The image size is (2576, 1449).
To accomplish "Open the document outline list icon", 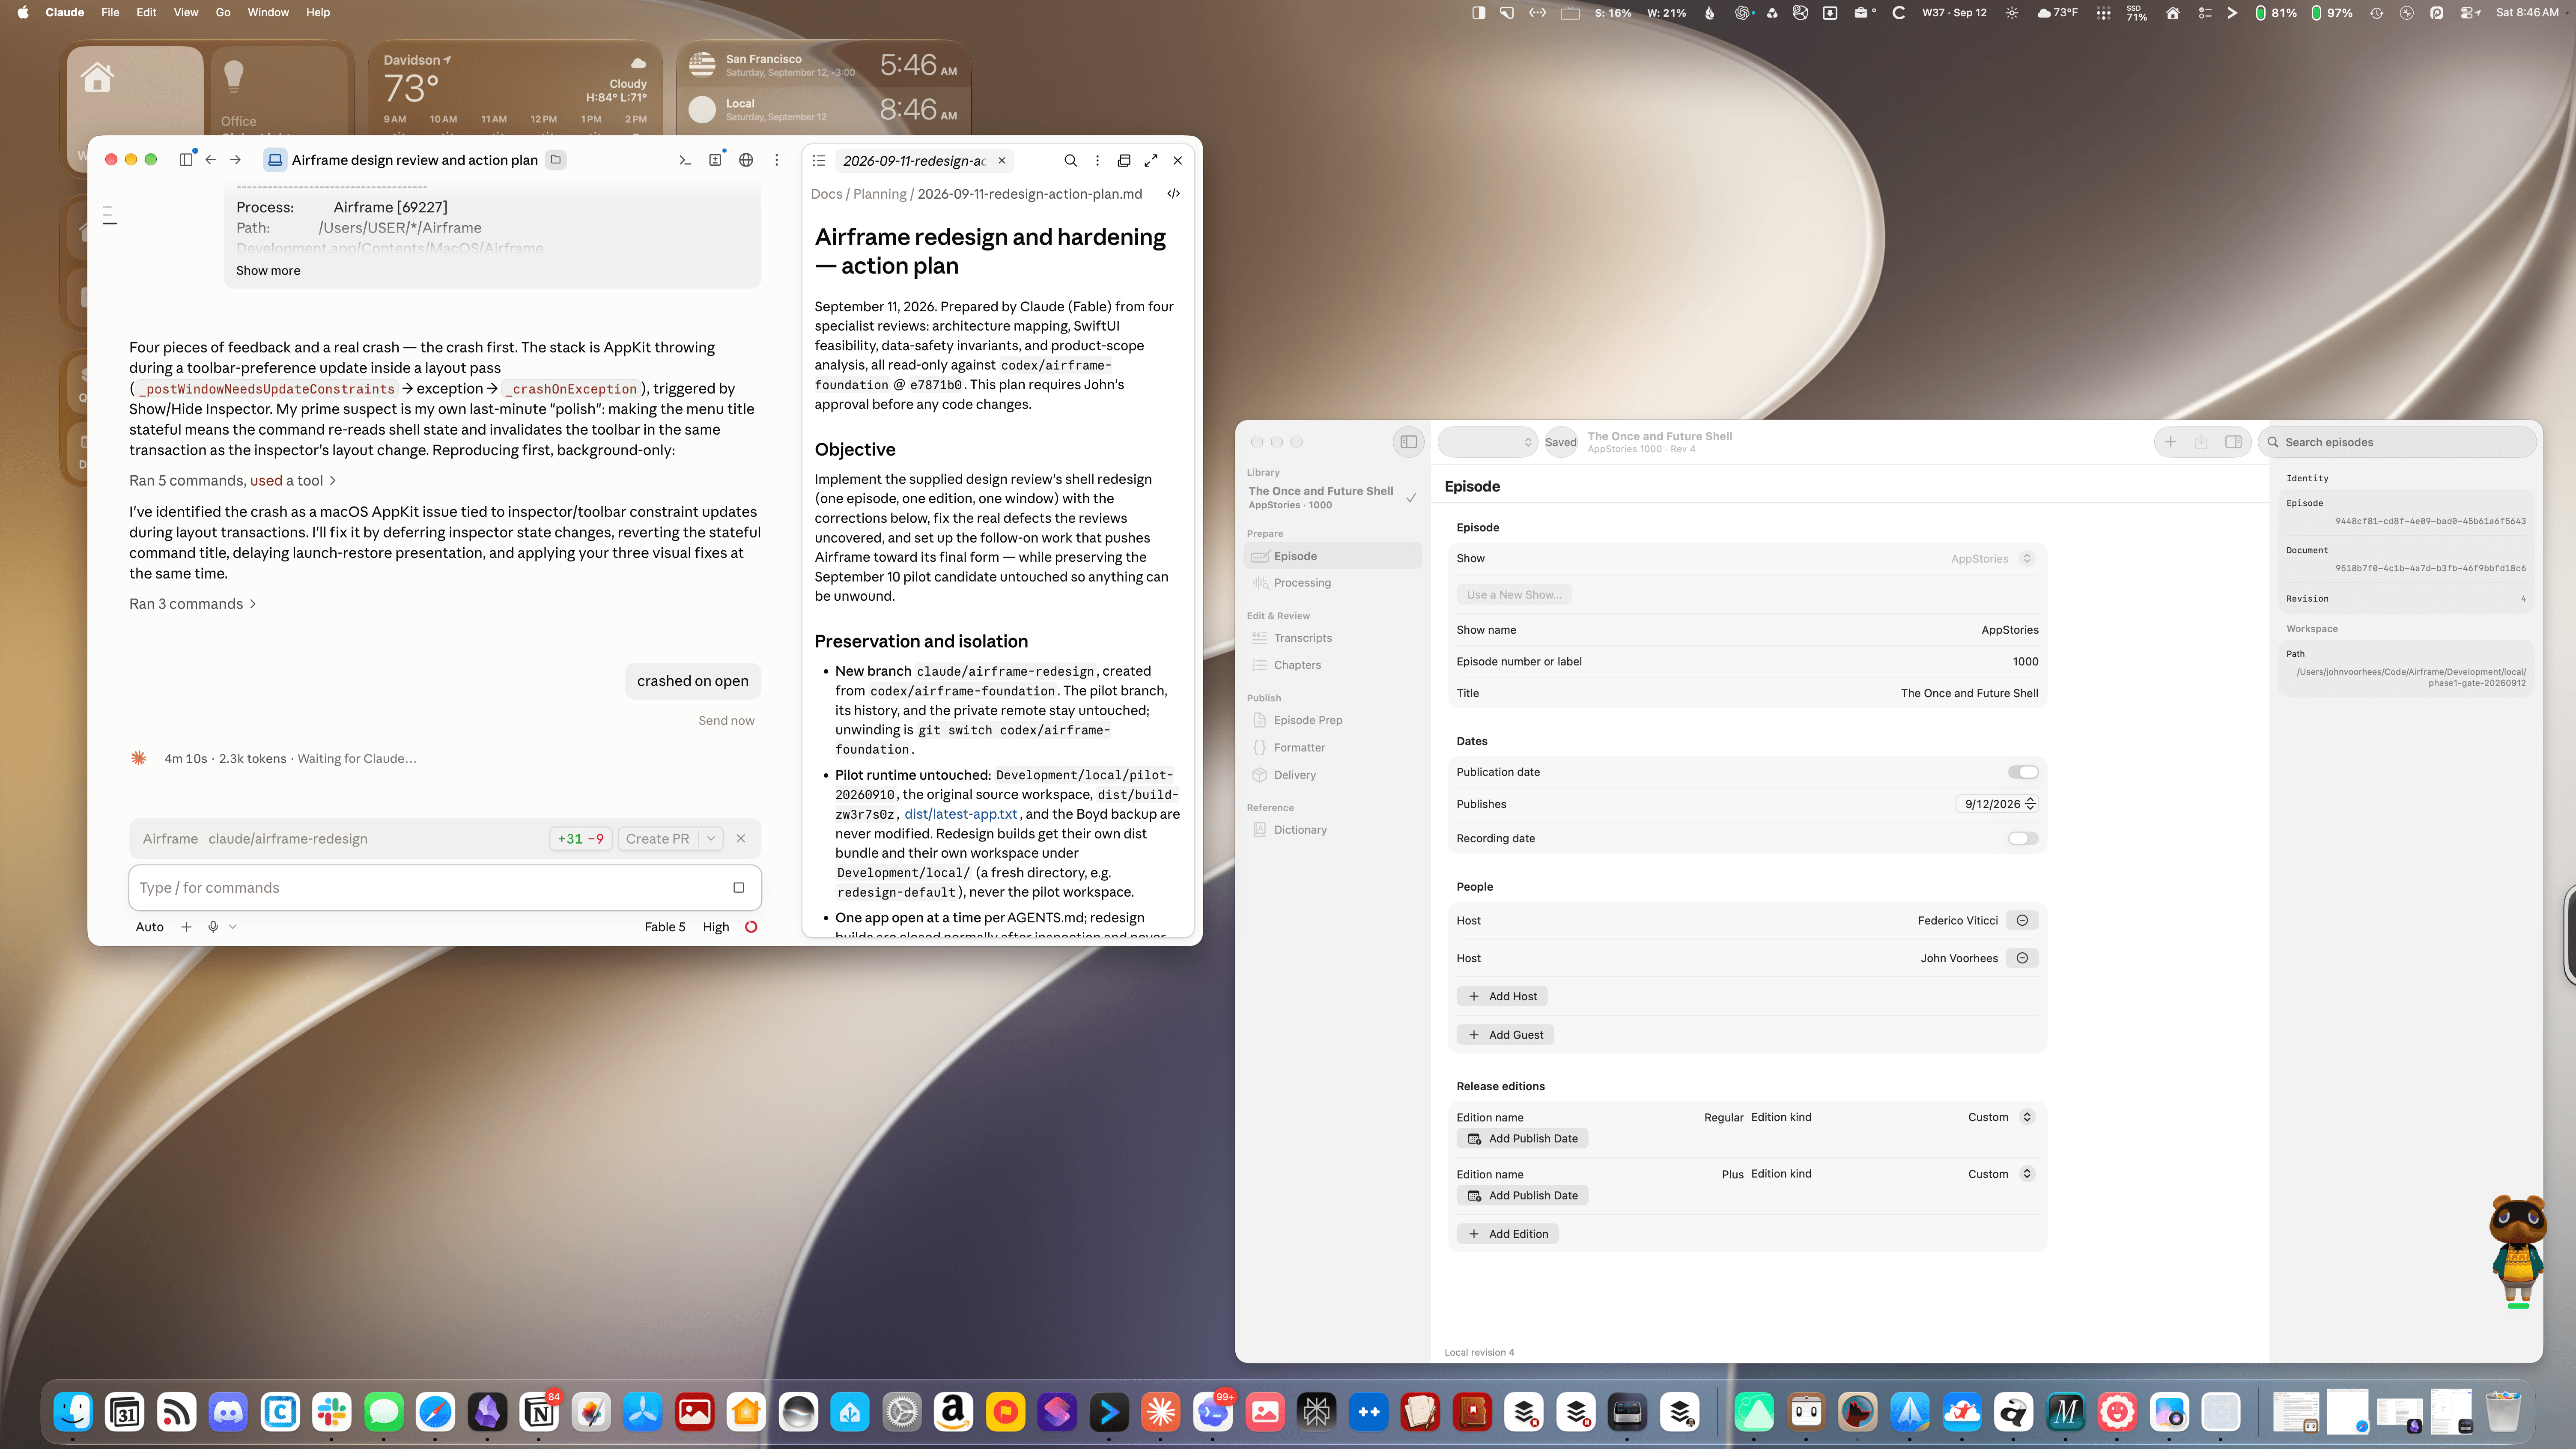I will [x=819, y=160].
